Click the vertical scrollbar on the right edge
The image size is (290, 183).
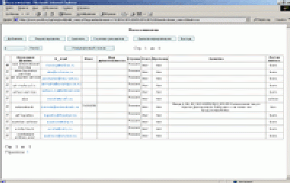[x=288, y=101]
